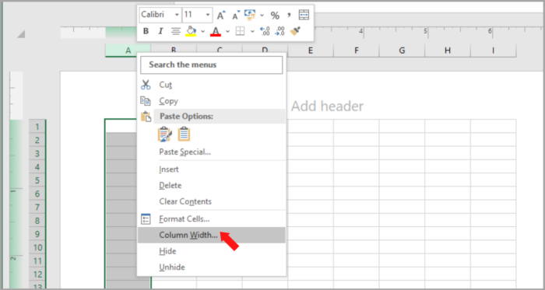Click the Search the menus field

pyautogui.click(x=211, y=65)
